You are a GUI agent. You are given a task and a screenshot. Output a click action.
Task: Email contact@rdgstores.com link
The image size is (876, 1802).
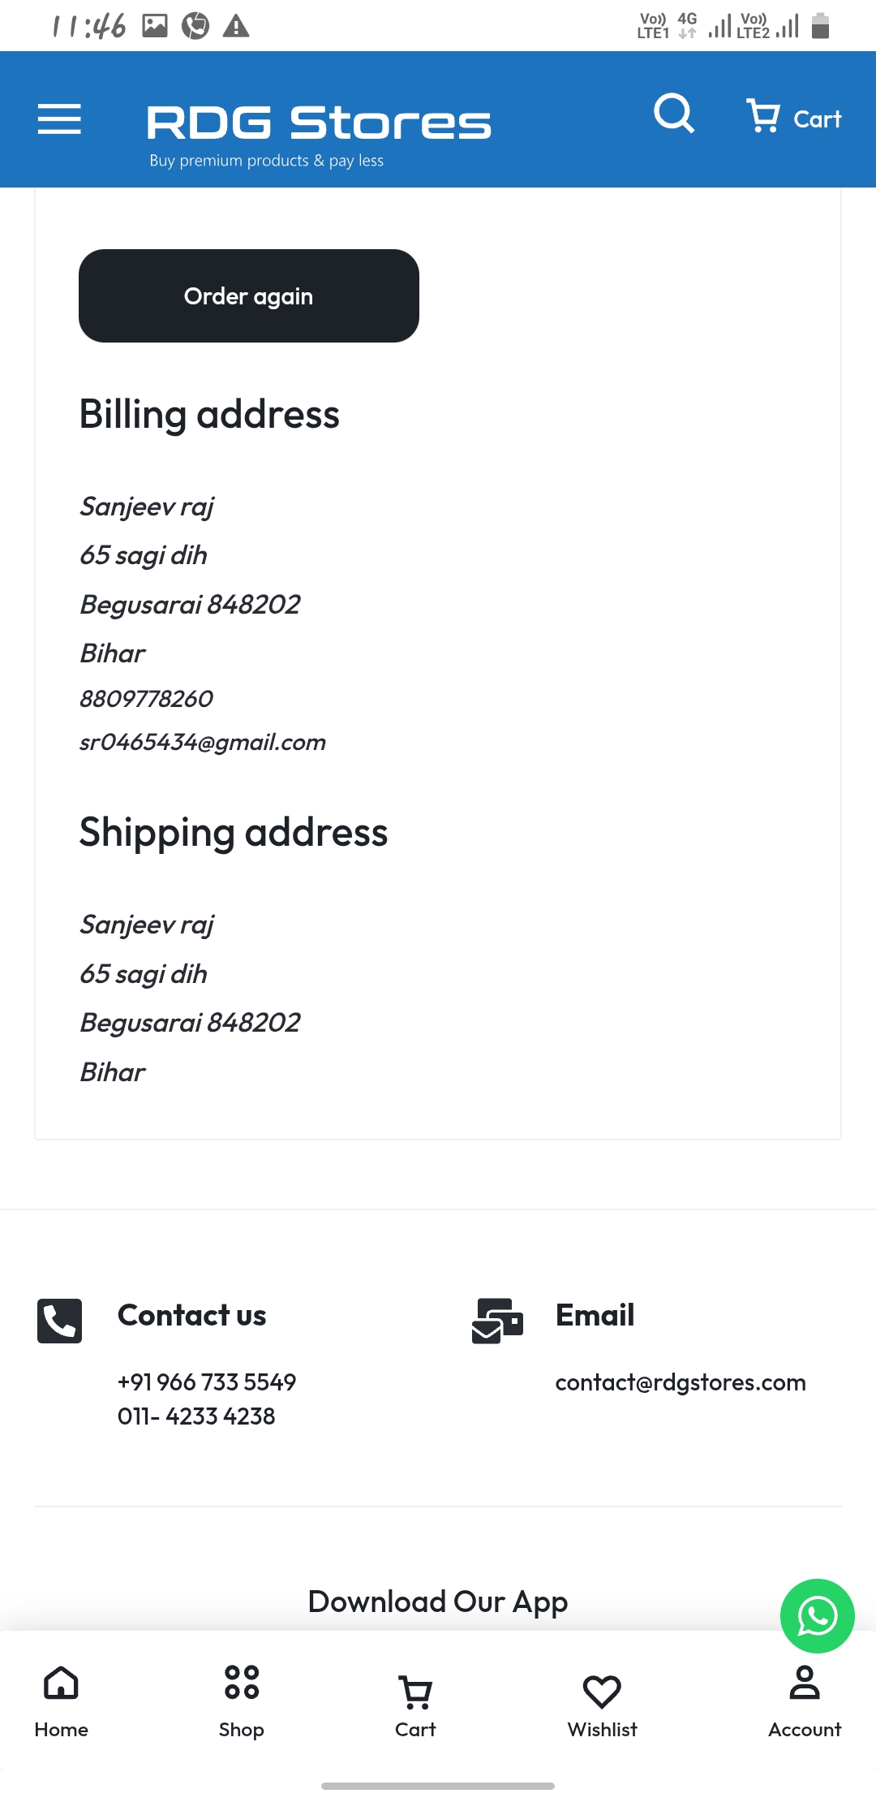[681, 1382]
